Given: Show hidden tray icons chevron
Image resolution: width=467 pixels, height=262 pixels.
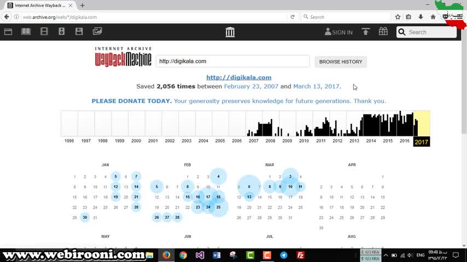Looking at the screenshot, I should tap(386, 255).
